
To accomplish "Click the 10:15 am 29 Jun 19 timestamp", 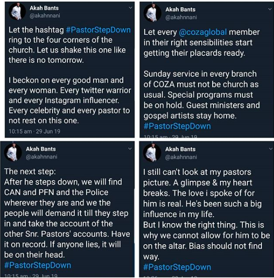I will coord(34,132).
